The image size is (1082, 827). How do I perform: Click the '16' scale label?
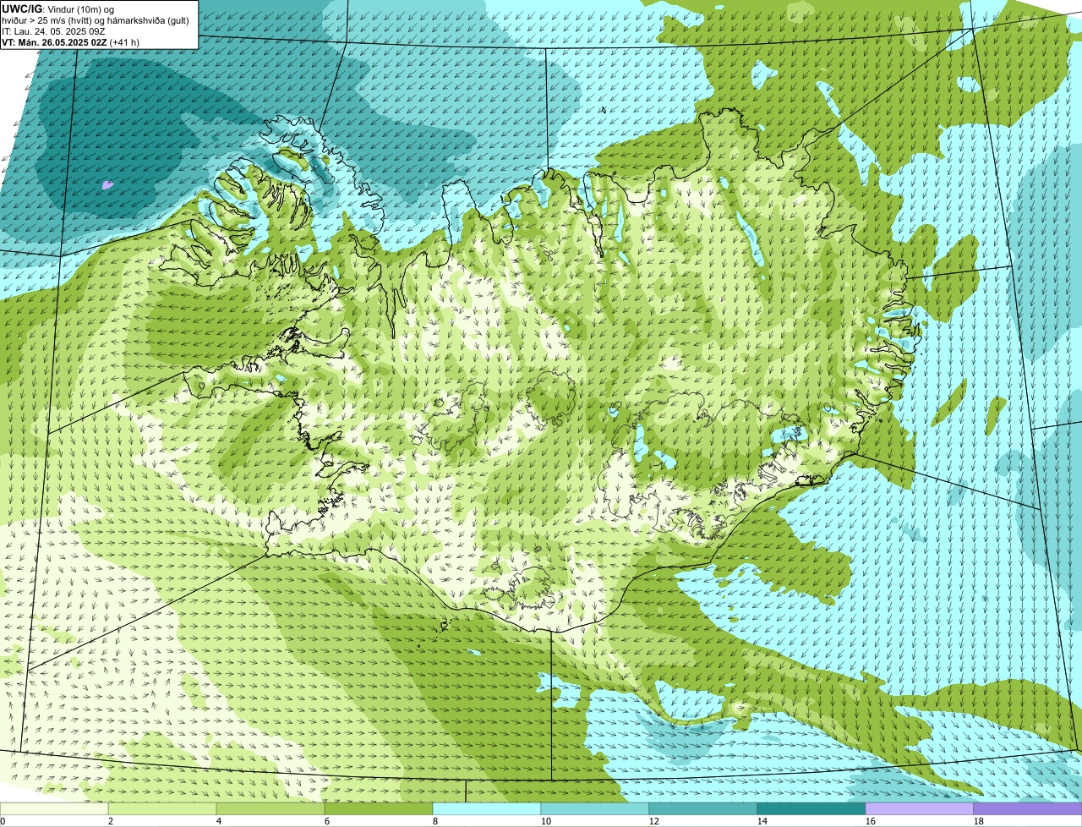click(x=871, y=821)
